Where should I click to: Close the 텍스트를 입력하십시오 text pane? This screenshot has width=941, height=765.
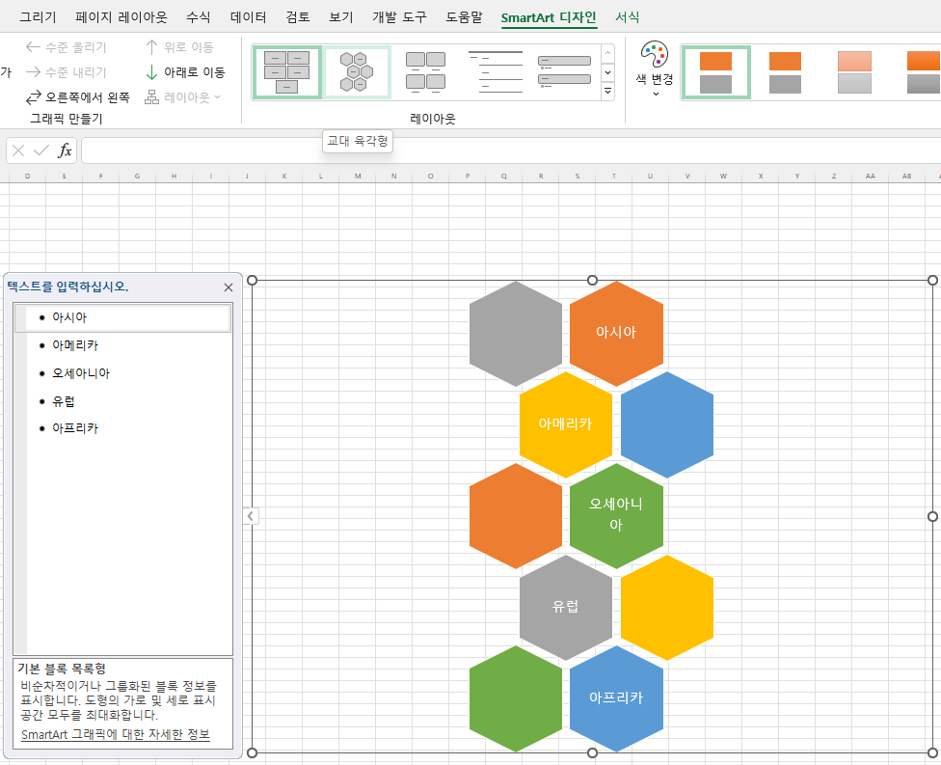coord(229,287)
